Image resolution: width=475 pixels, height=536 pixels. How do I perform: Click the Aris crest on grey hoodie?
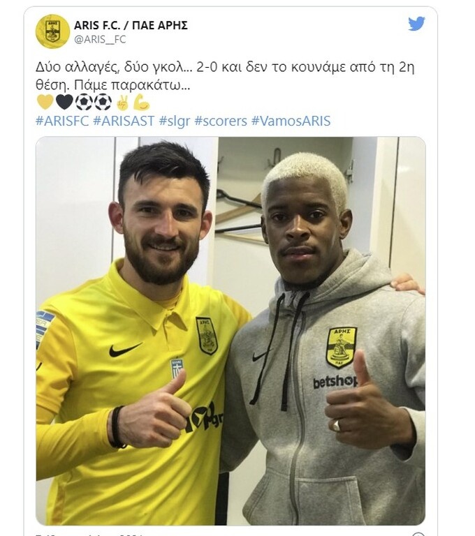[x=341, y=348]
